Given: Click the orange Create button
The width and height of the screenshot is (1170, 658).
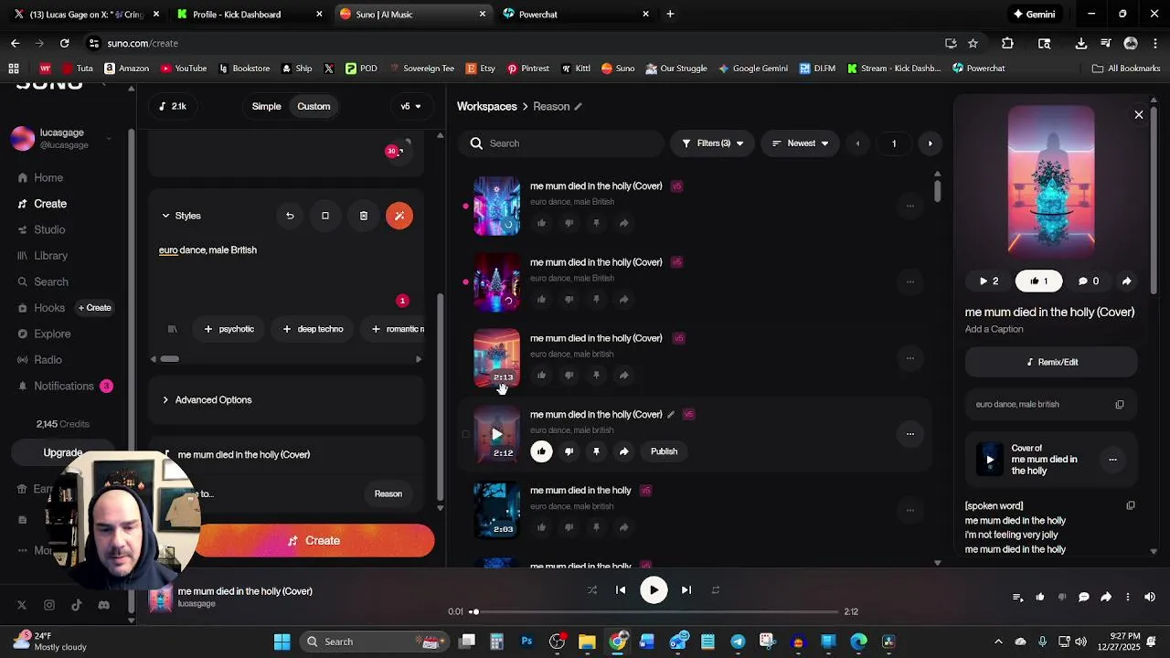Looking at the screenshot, I should pyautogui.click(x=315, y=541).
